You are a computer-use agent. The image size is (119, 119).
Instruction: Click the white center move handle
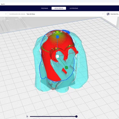coord(57,57)
